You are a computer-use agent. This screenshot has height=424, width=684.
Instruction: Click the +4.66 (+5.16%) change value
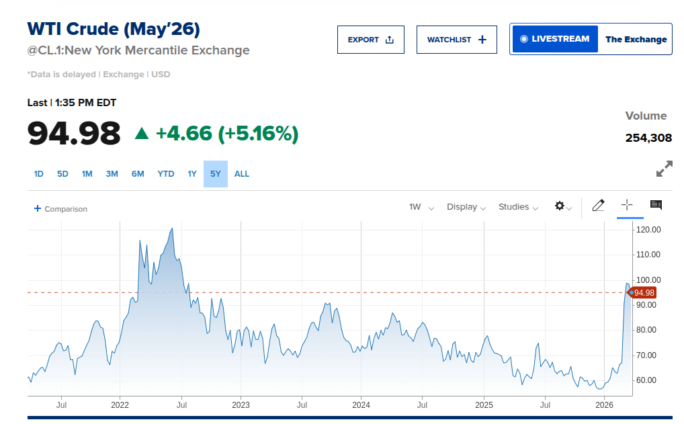pyautogui.click(x=227, y=134)
